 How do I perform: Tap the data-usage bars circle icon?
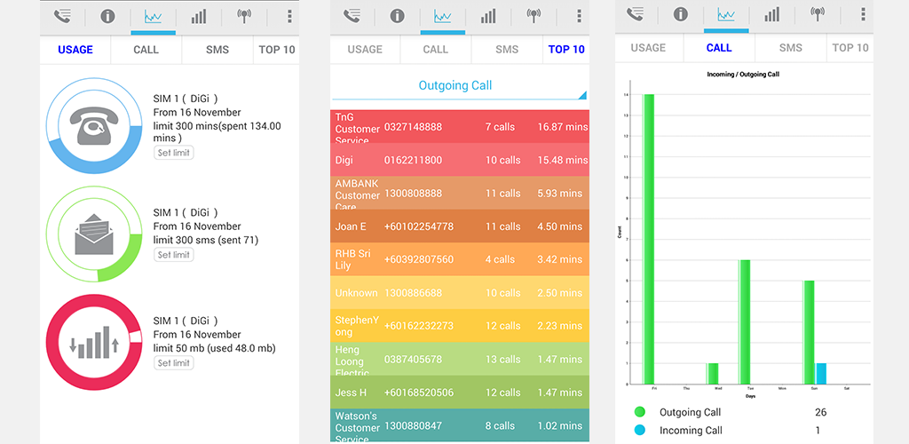tap(94, 342)
